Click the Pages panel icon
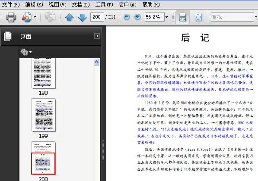The height and width of the screenshot is (181, 258). [x=8, y=36]
